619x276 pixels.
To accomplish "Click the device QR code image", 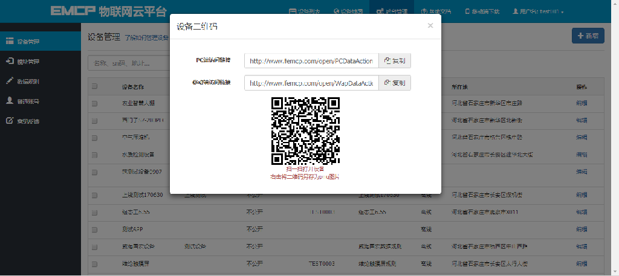I will click(305, 131).
